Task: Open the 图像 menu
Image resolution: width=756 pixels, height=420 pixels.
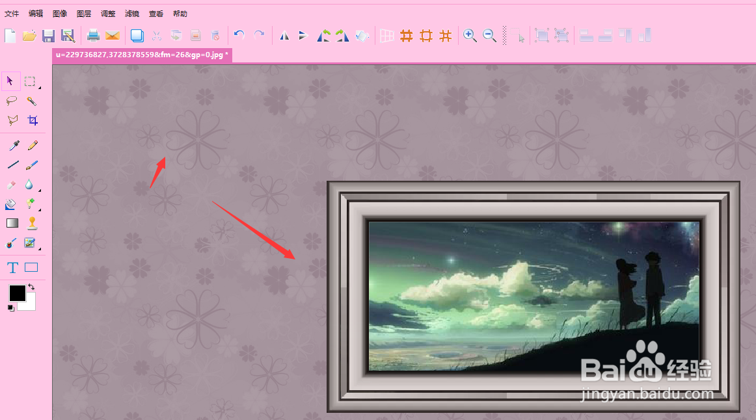Action: (x=60, y=14)
